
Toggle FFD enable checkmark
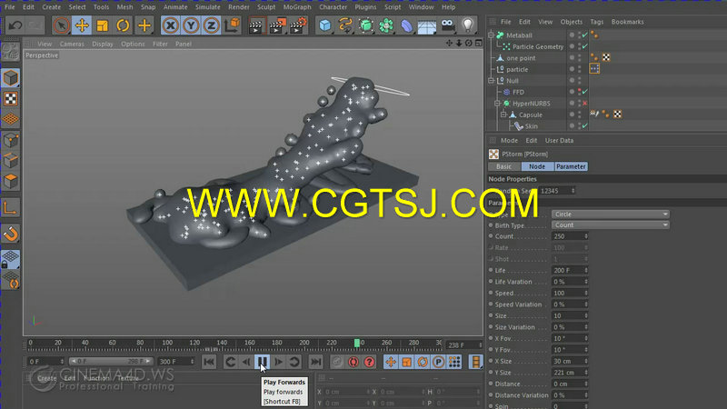[585, 92]
